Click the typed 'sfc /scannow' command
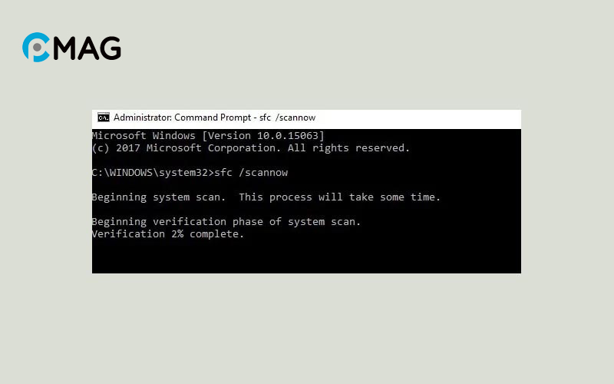Image resolution: width=614 pixels, height=384 pixels. tap(251, 173)
